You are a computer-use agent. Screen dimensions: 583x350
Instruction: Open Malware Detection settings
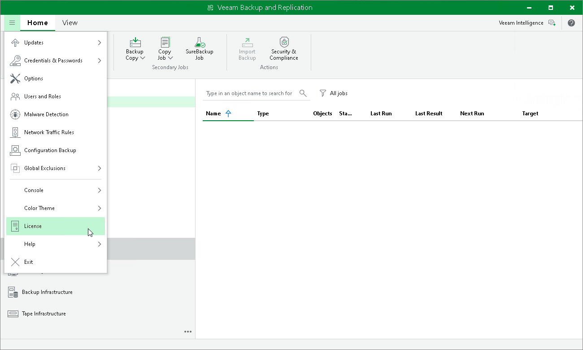point(56,114)
